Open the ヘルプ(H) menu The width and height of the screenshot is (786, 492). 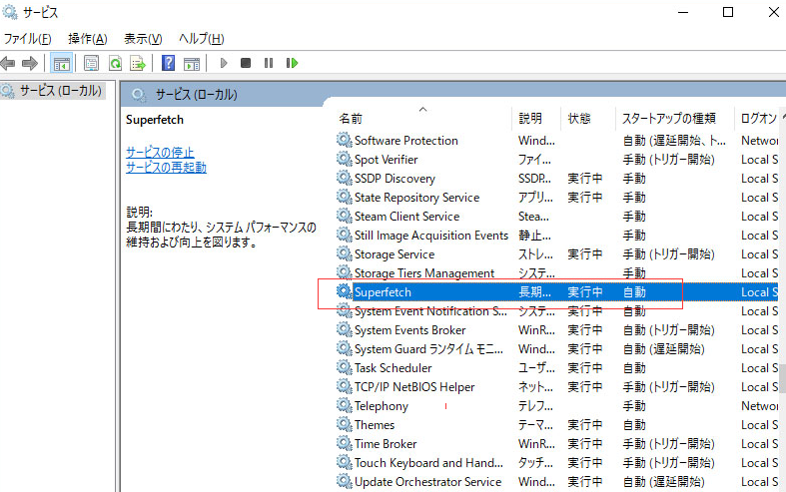tap(202, 39)
